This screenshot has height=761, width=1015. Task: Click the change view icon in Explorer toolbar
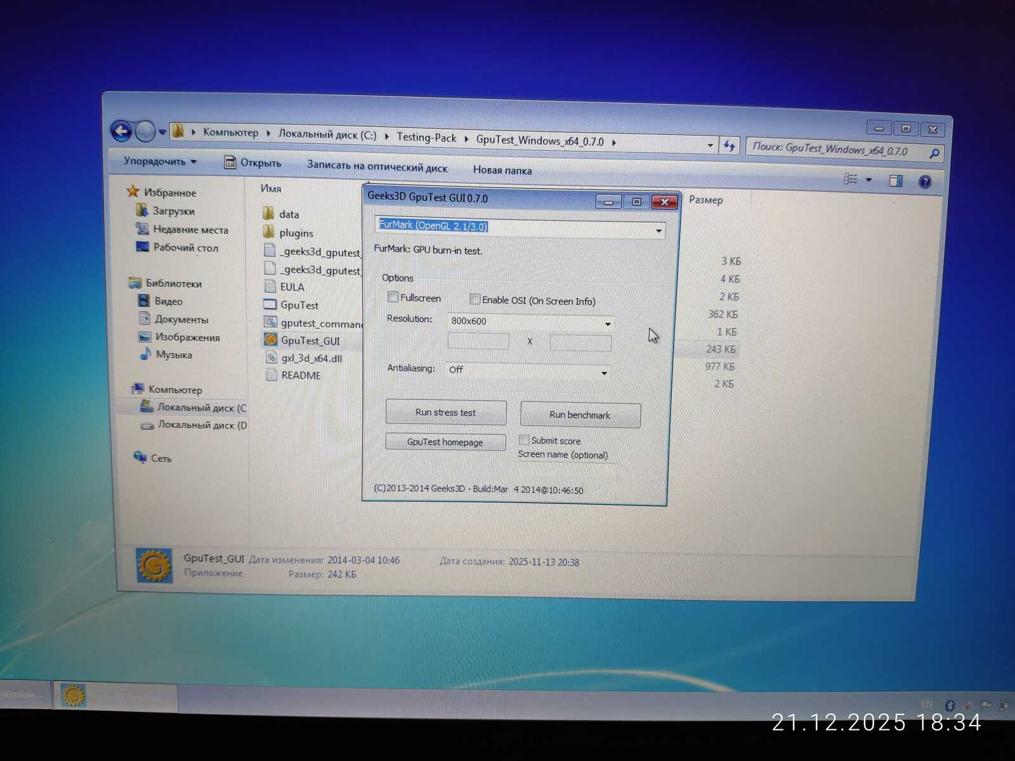click(x=851, y=179)
